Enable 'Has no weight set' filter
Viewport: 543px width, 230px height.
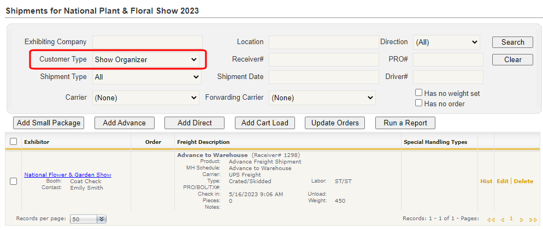(x=419, y=93)
